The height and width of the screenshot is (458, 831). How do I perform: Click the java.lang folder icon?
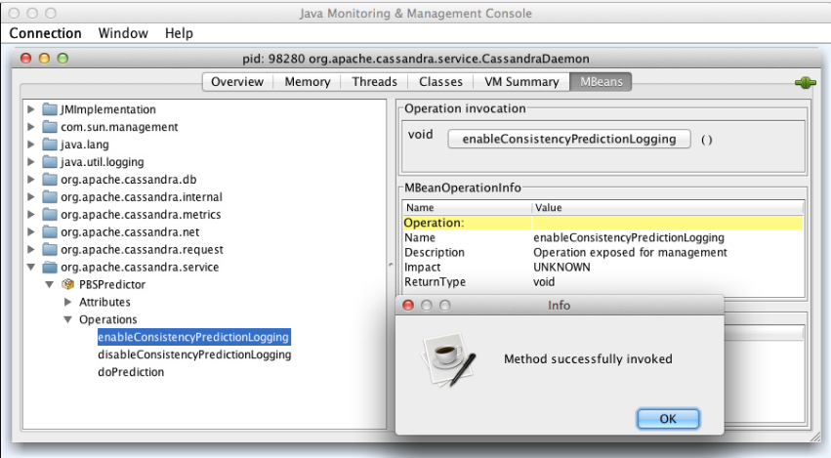(50, 145)
